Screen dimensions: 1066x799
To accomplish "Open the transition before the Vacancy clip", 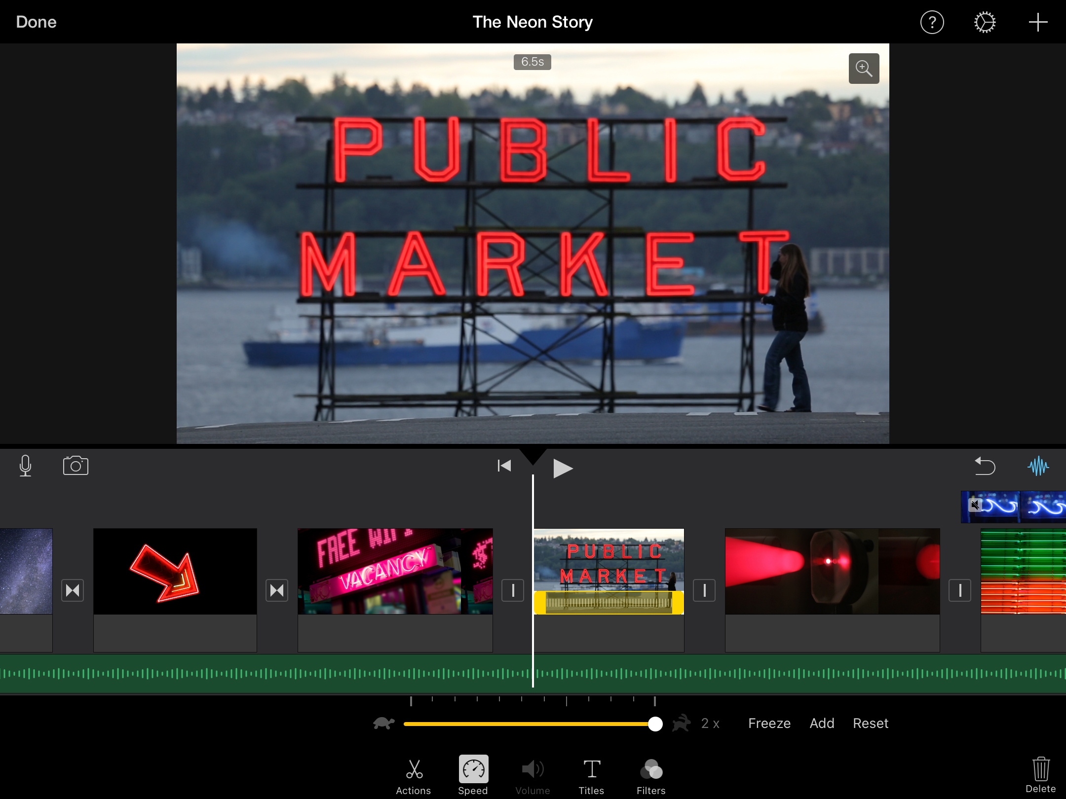I will point(277,590).
